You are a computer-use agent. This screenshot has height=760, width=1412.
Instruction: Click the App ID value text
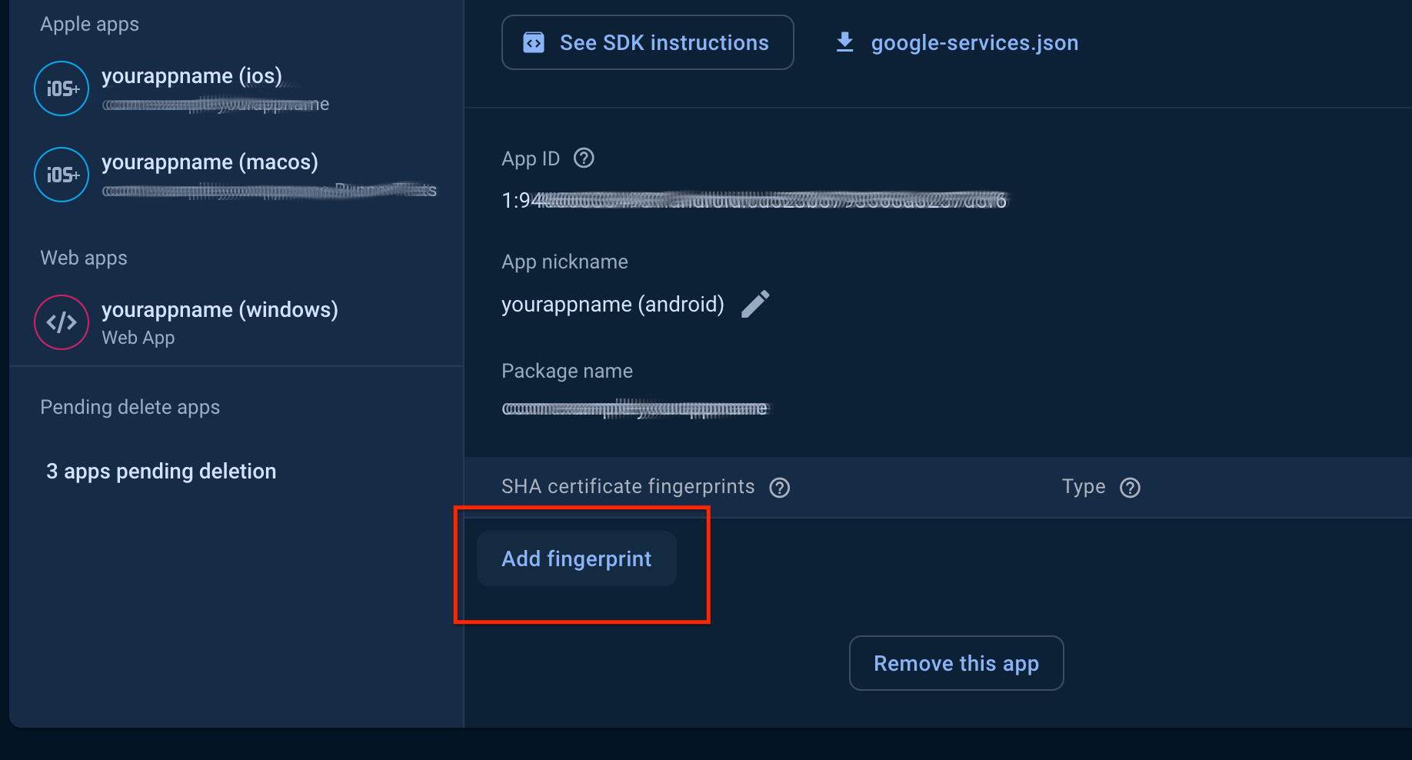click(x=754, y=201)
